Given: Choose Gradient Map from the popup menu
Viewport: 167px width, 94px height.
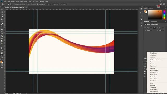Looking at the screenshot, I should [x=154, y=90].
